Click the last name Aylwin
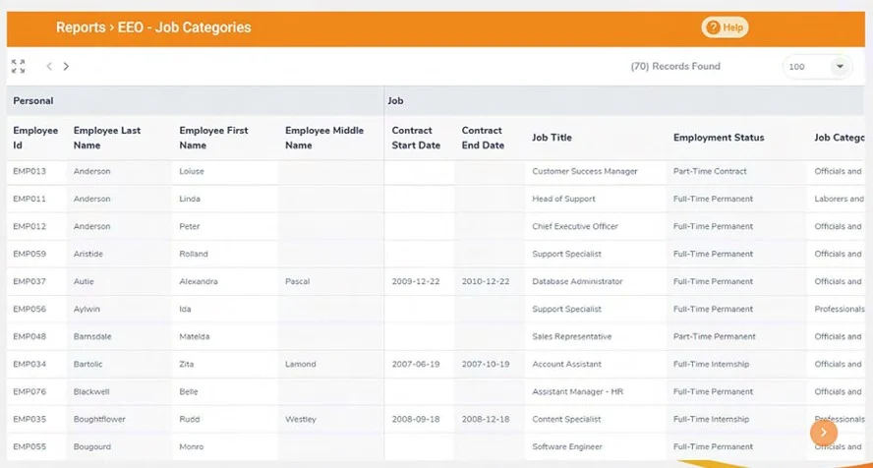This screenshot has width=873, height=468. click(87, 309)
